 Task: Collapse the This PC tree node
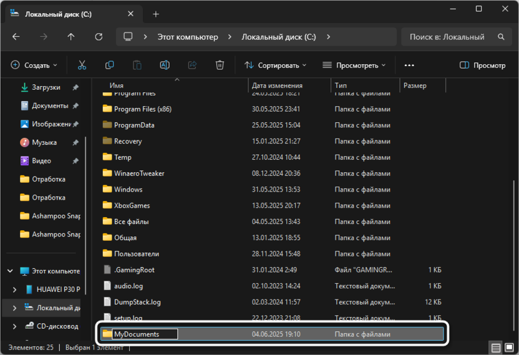[10, 271]
